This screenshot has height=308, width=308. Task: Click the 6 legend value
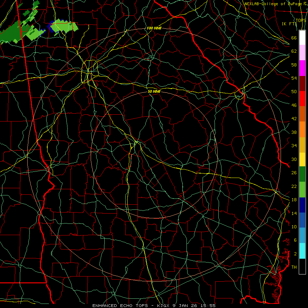pyautogui.click(x=295, y=240)
